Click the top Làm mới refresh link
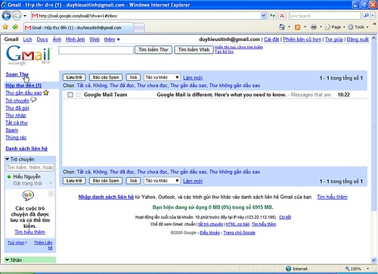The height and width of the screenshot is (274, 378). pyautogui.click(x=193, y=78)
